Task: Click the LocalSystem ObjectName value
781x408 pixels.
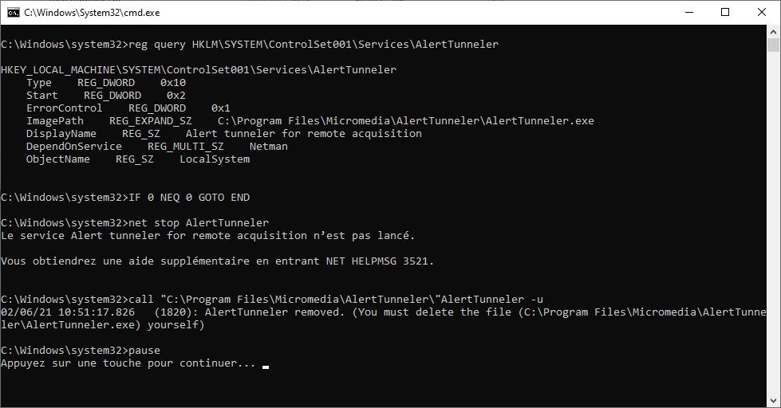Action: pyautogui.click(x=214, y=159)
